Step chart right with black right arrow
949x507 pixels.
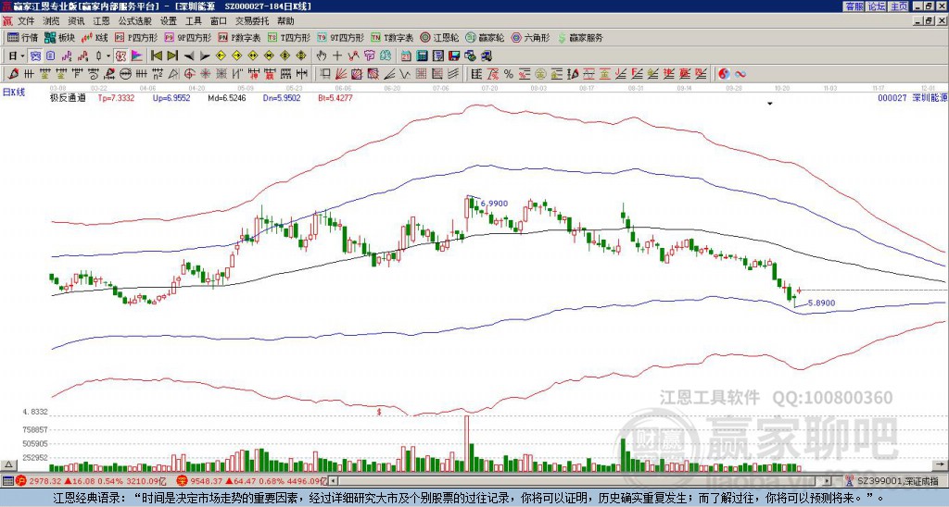tap(205, 56)
